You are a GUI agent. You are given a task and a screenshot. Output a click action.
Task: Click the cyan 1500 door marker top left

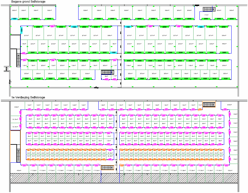tap(14, 19)
